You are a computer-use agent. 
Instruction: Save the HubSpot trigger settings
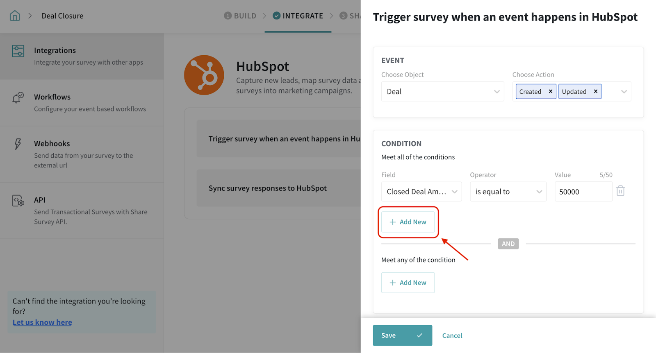click(x=402, y=335)
